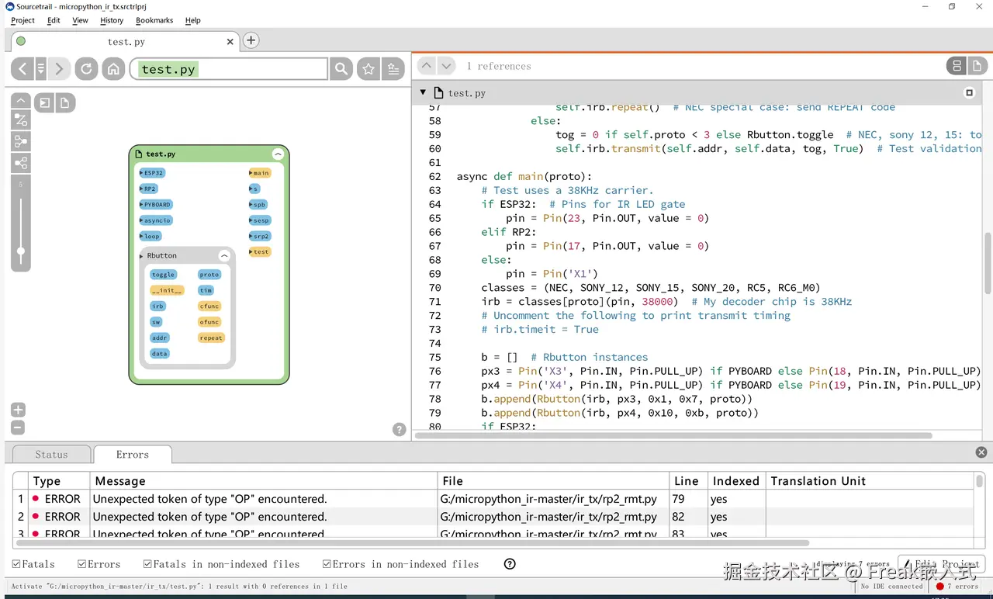Select the __init__ method node

pos(167,290)
